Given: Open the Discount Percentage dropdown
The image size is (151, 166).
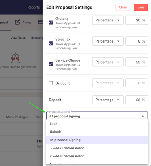Looking at the screenshot, I should click(x=108, y=83).
